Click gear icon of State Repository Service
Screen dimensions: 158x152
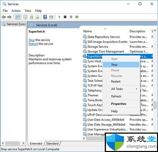[85, 37]
